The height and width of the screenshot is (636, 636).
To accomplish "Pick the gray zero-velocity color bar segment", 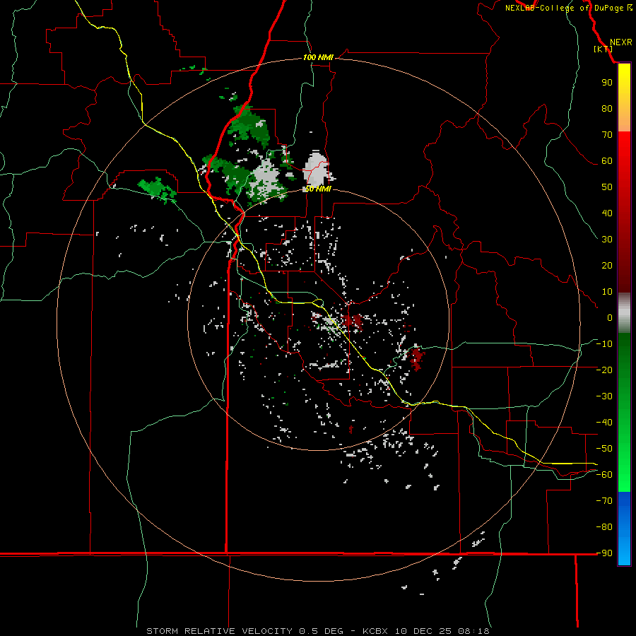I will [624, 312].
